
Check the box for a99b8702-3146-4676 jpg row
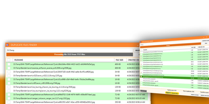coord(9,95)
